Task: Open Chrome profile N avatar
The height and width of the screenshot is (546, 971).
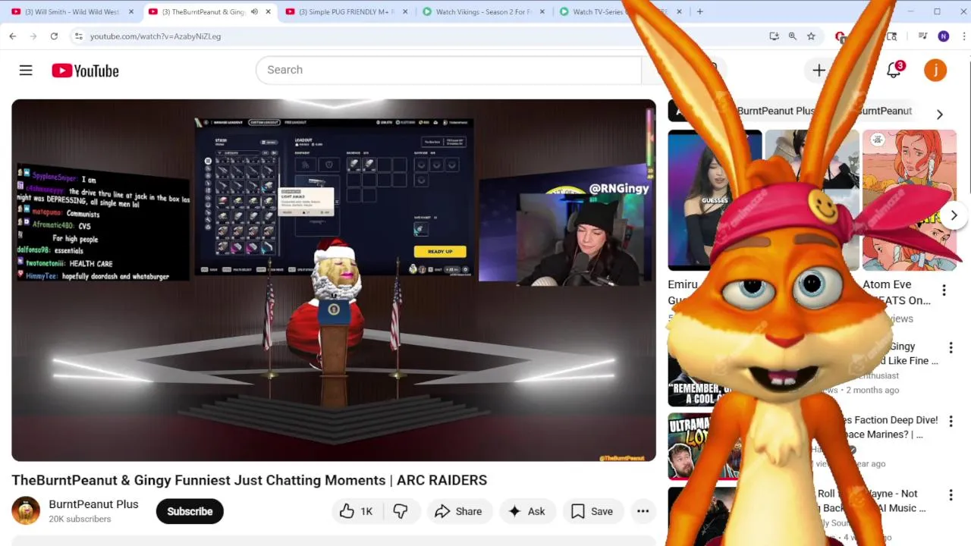Action: tap(944, 36)
